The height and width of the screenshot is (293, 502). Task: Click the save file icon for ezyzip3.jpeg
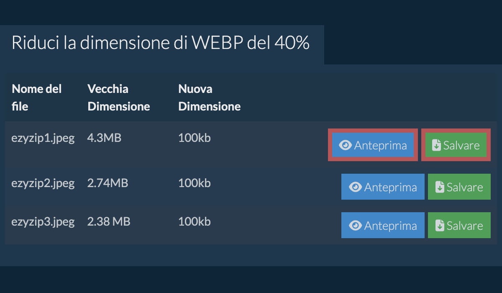point(440,226)
